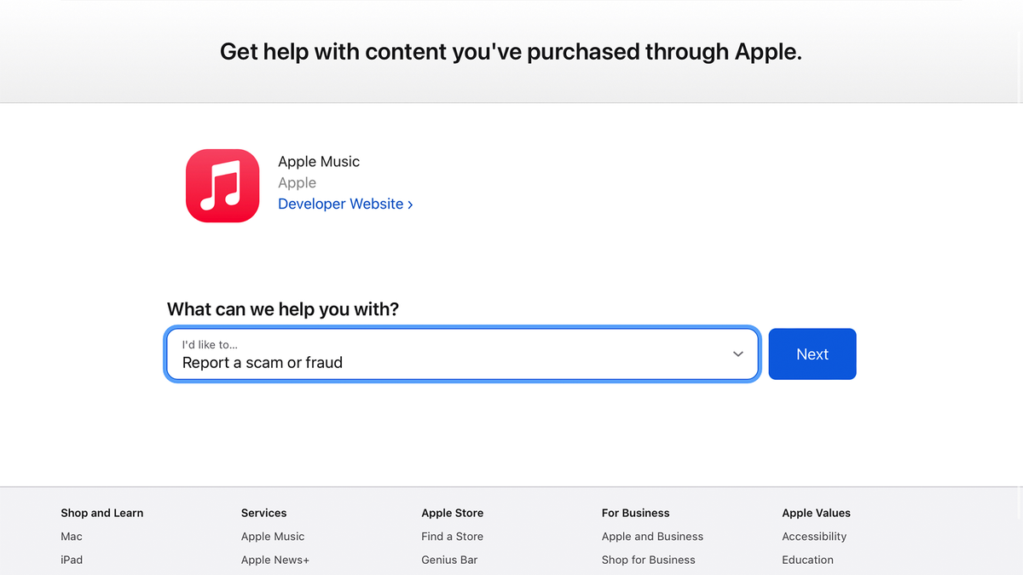Click the Apple Store footer heading
This screenshot has width=1023, height=575.
click(452, 513)
